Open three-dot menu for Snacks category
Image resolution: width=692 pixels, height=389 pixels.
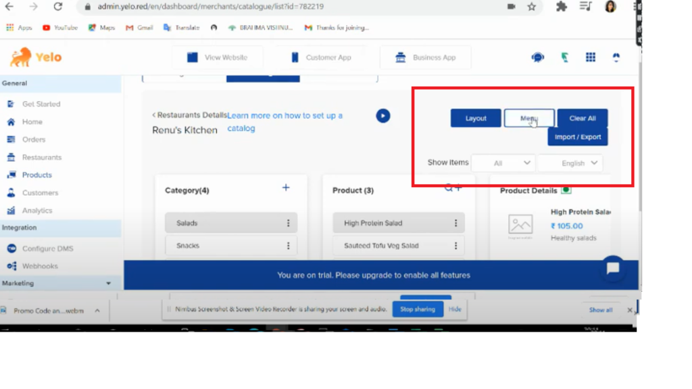point(288,246)
